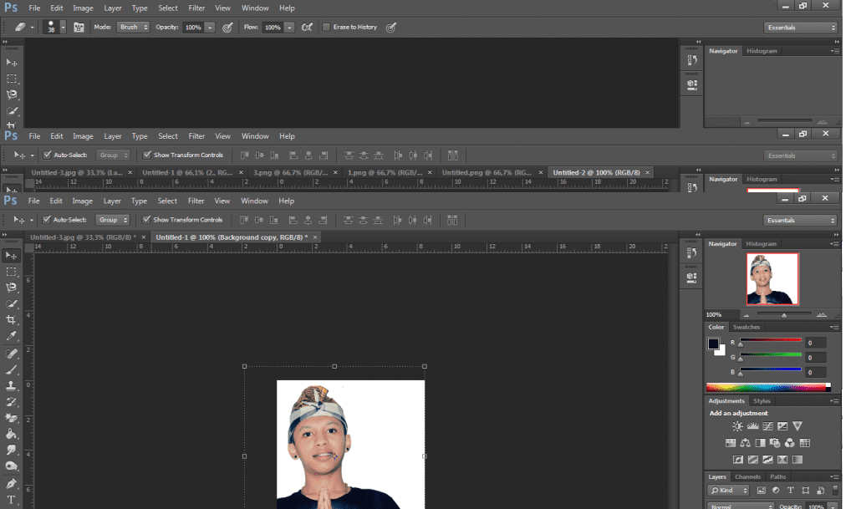Click the Untitled-2 @ 100% document tab
Screen dimensions: 856x509
(x=597, y=172)
